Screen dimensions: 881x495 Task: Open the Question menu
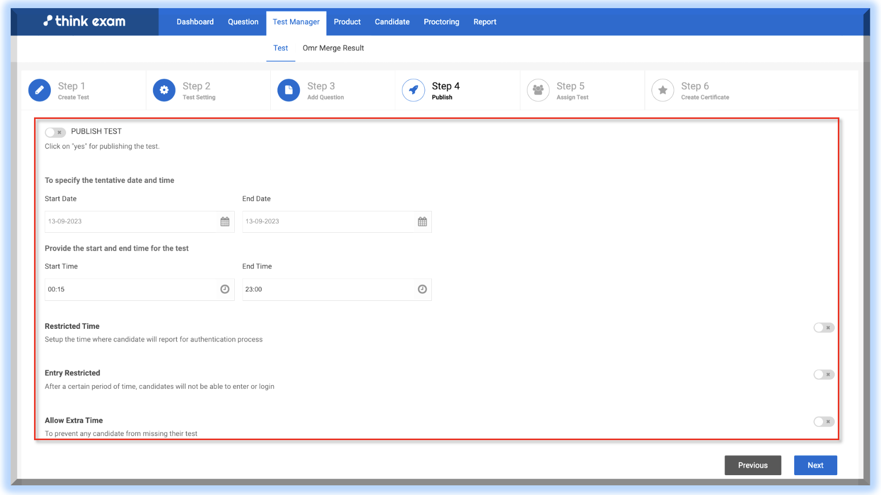pos(243,22)
